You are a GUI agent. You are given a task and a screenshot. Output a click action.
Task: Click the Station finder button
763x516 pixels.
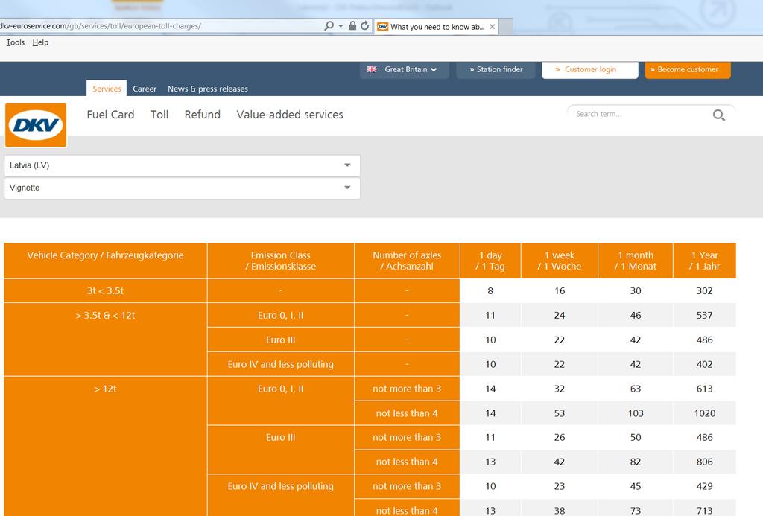pos(496,69)
